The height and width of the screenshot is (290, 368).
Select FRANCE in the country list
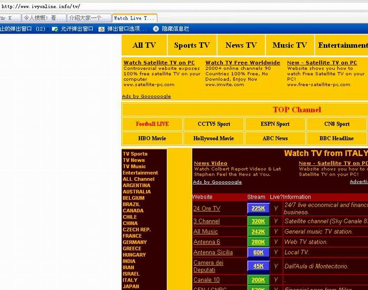[x=132, y=236]
